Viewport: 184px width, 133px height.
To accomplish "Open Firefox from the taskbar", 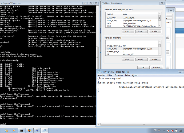I will 29,130.
